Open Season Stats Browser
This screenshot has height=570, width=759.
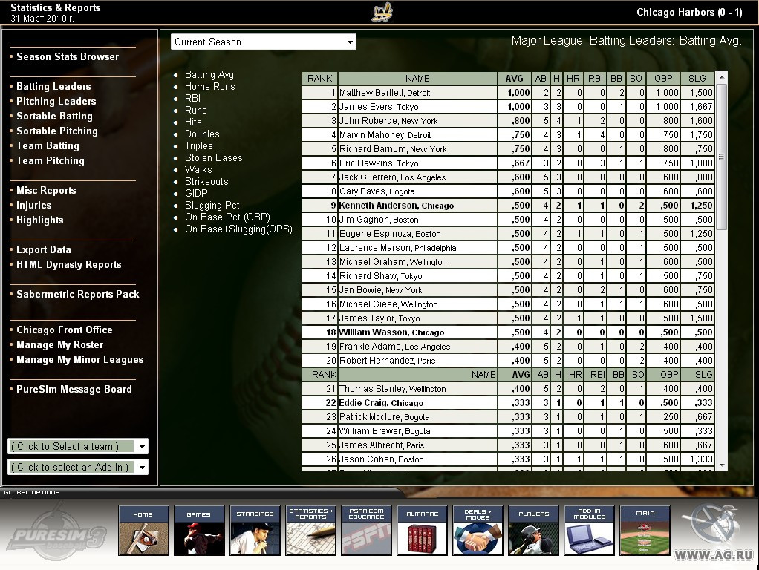68,56
